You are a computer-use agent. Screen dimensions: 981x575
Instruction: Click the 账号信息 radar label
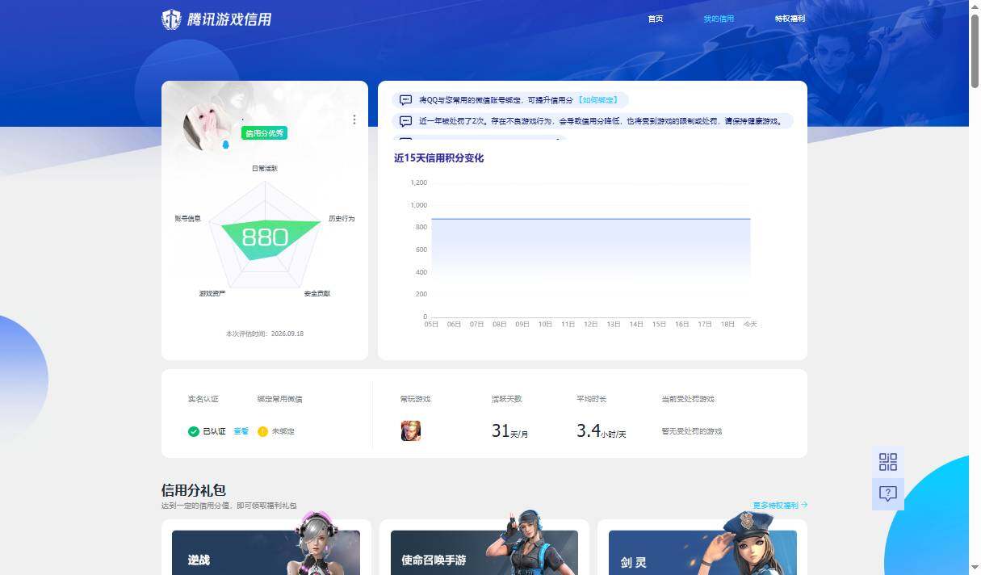click(187, 219)
